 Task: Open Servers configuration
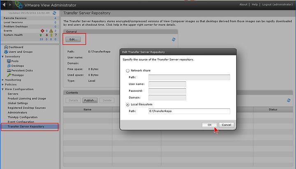point(13,94)
